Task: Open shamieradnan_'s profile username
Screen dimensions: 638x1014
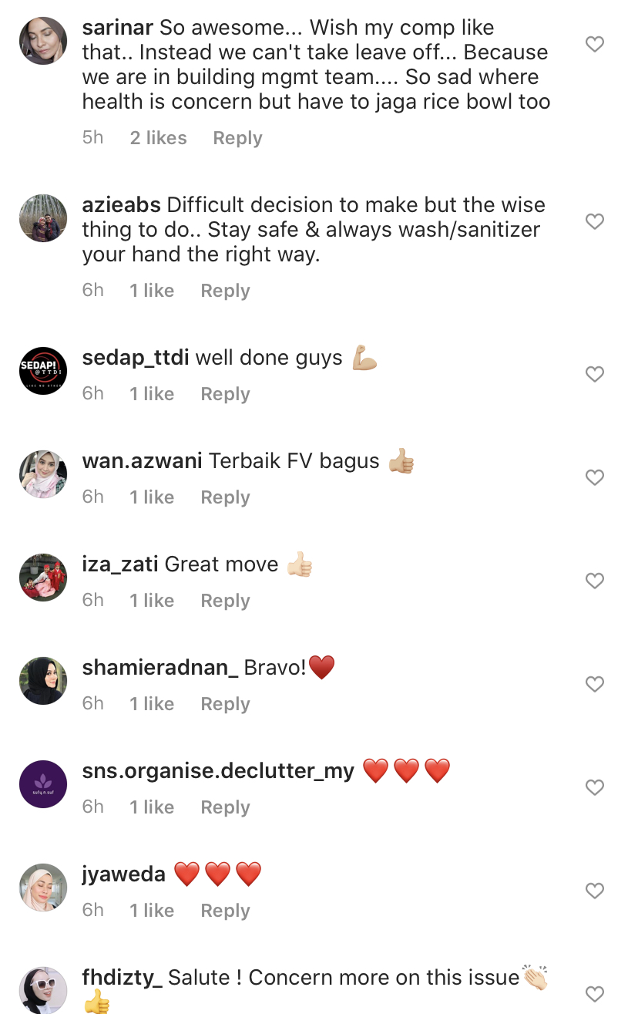Action: 159,668
